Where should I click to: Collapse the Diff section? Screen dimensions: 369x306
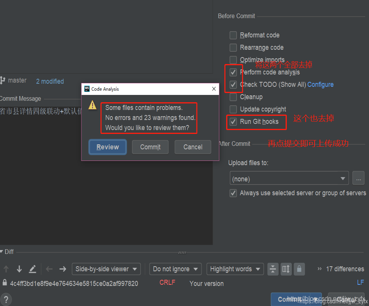[x=2, y=252]
